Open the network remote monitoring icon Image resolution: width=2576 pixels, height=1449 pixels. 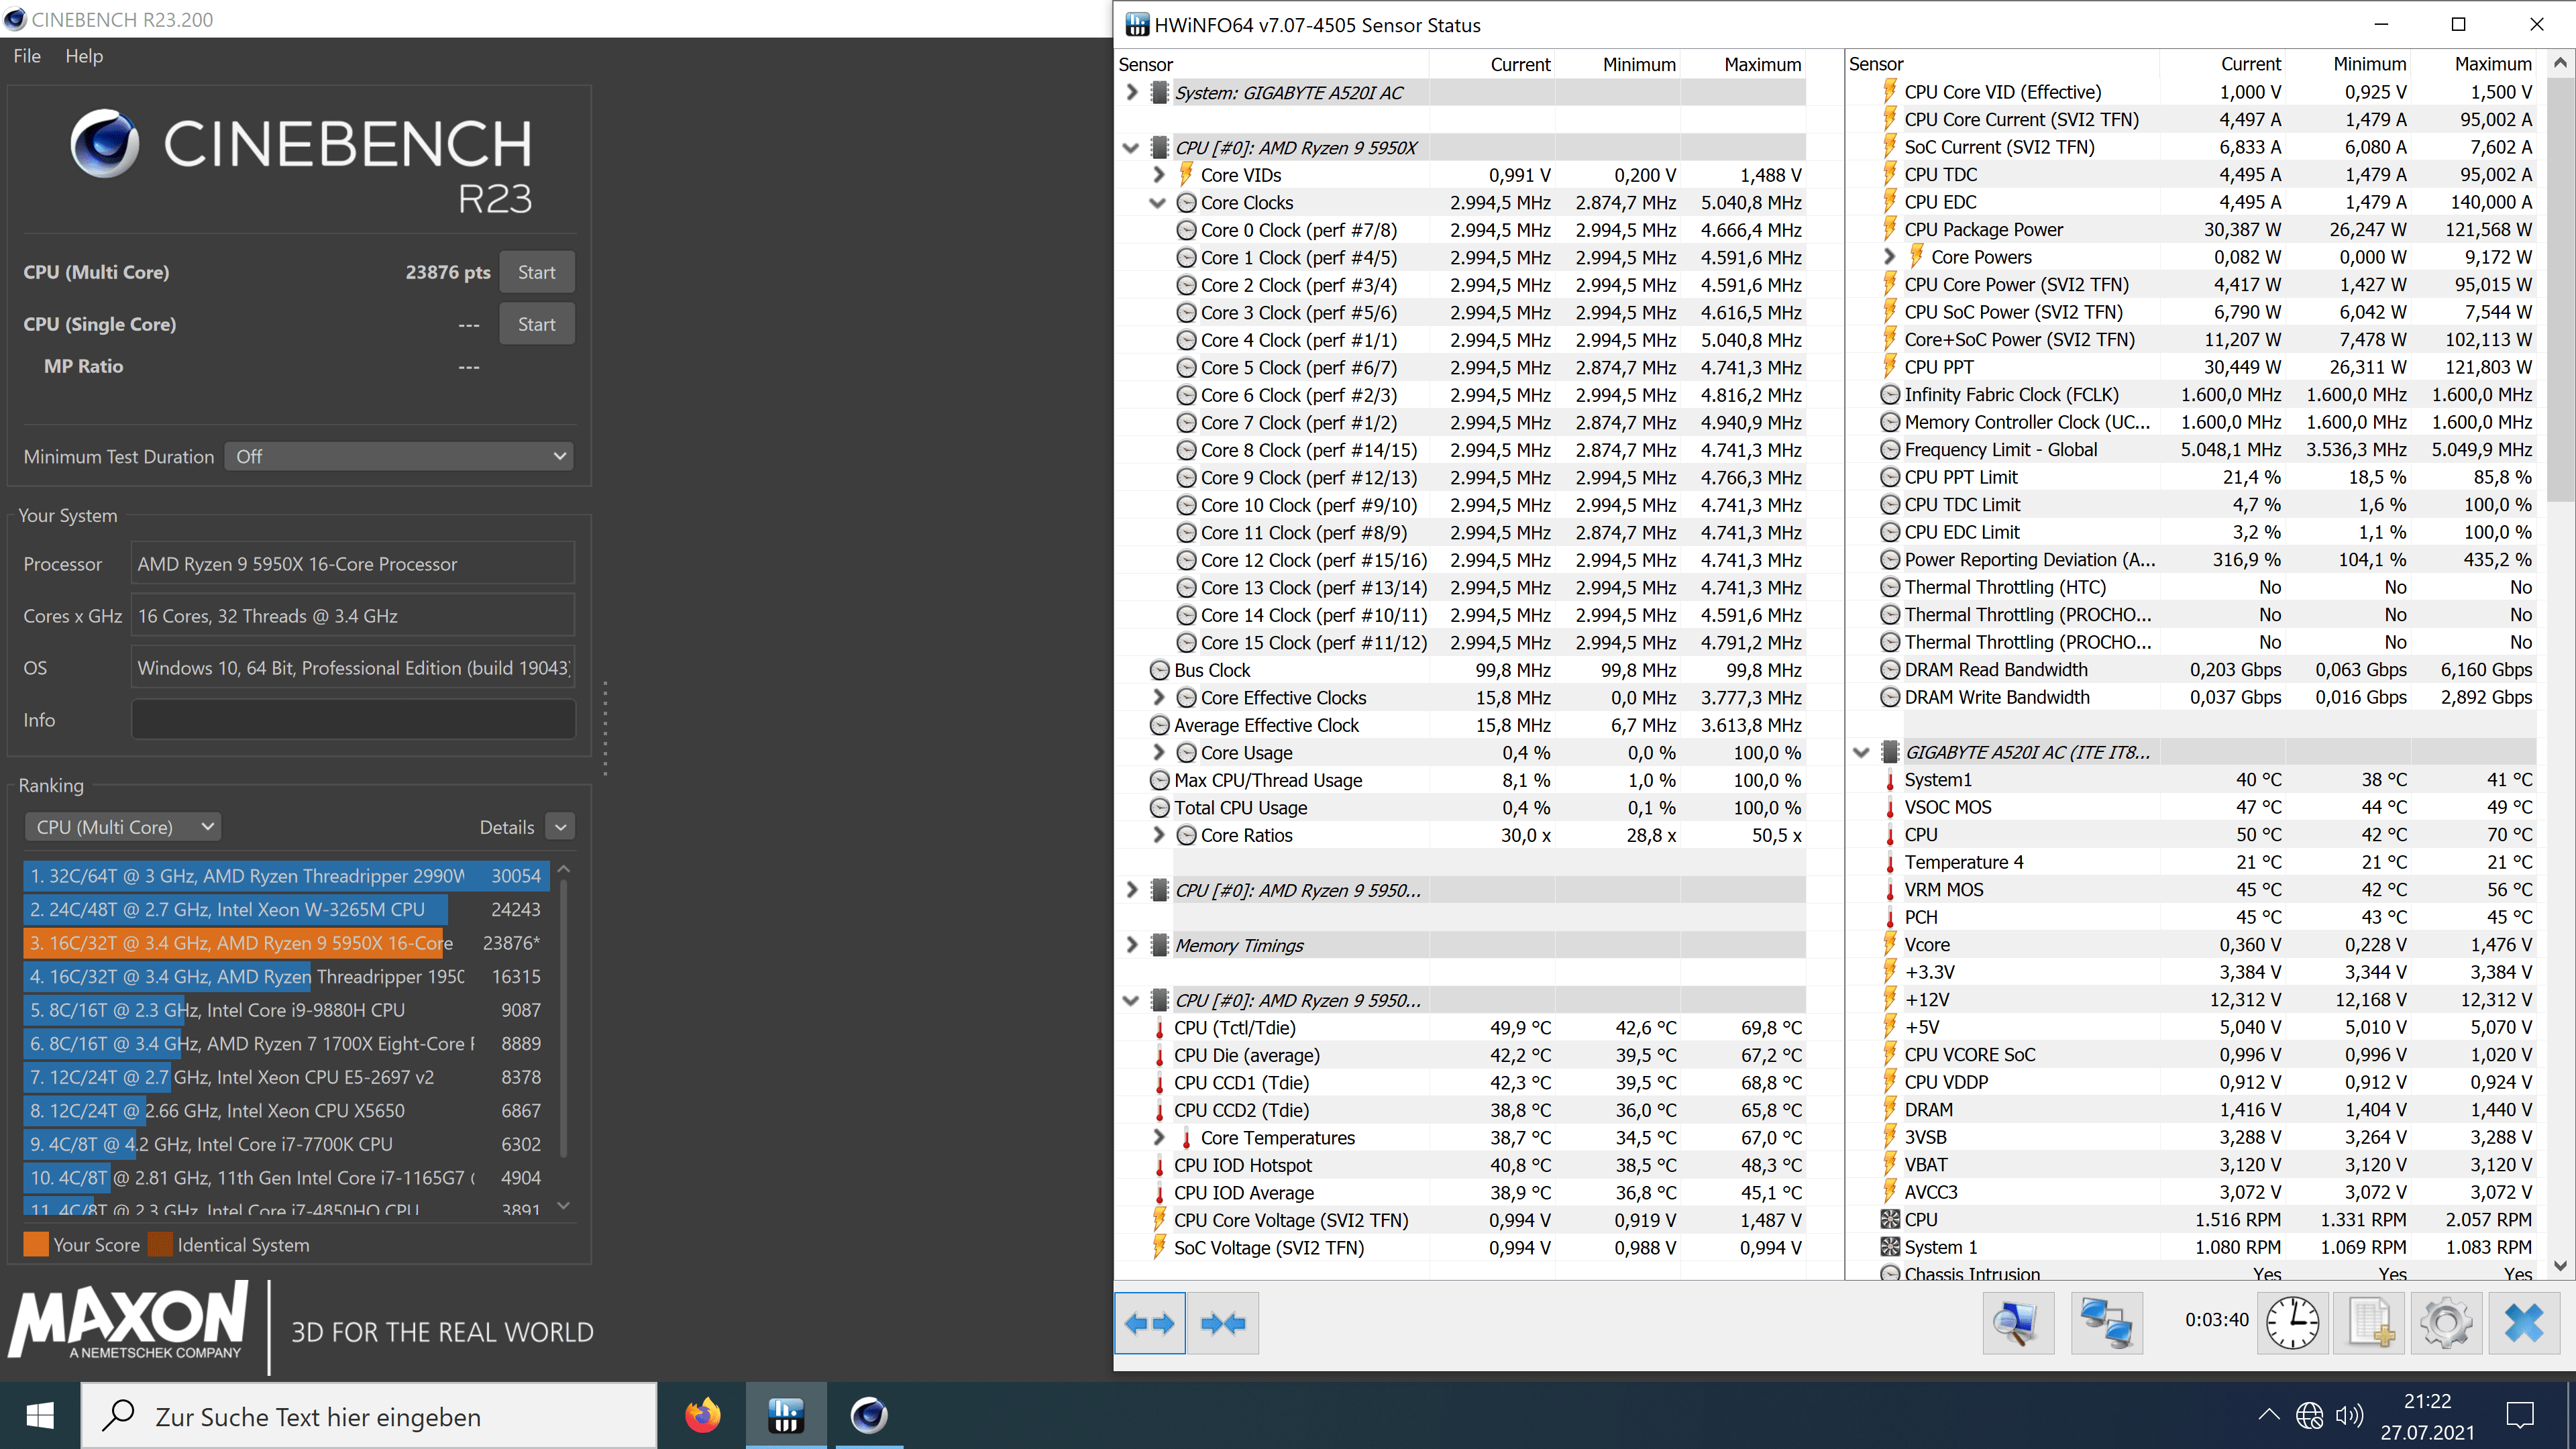(x=2106, y=1323)
